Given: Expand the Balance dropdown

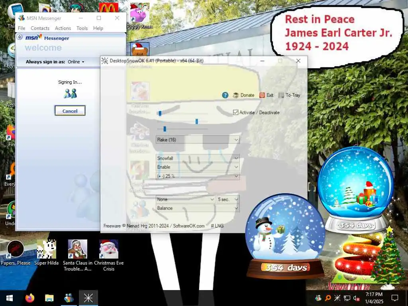Looking at the screenshot, I should (198, 208).
